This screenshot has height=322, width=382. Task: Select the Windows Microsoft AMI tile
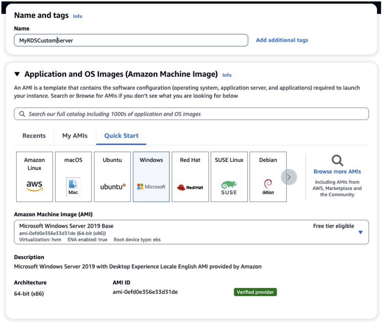click(151, 177)
